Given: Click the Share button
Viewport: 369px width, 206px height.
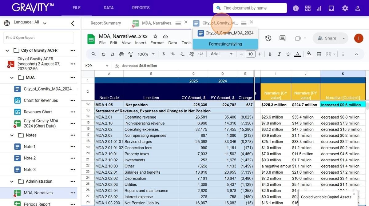Looking at the screenshot, I should click(327, 38).
